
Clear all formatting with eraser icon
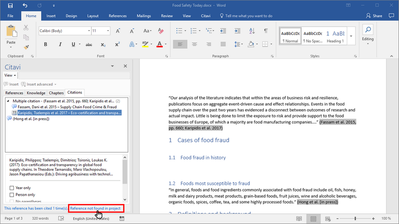161,31
